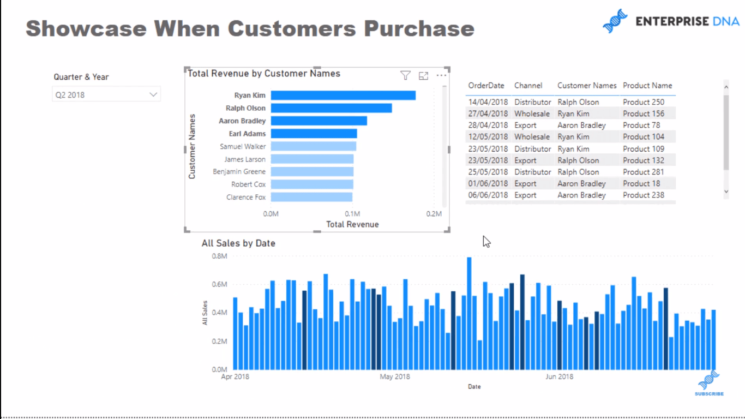Sort table by OrderDate column header
This screenshot has height=419, width=745.
pyautogui.click(x=486, y=86)
